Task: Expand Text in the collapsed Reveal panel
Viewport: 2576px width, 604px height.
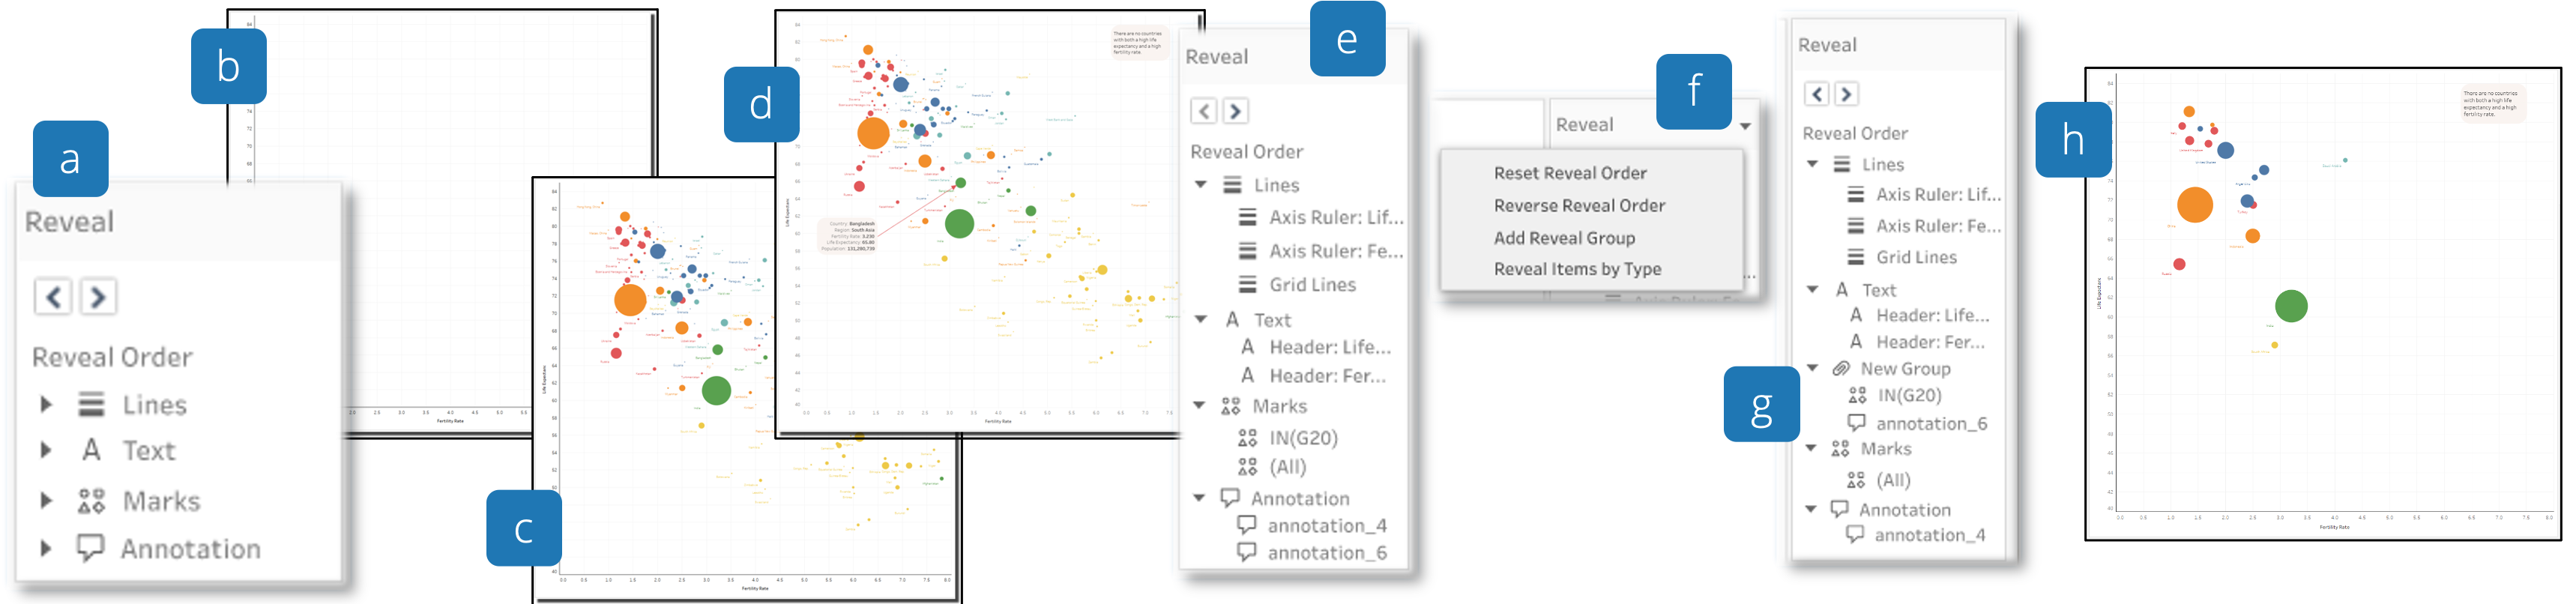Action: (x=45, y=450)
